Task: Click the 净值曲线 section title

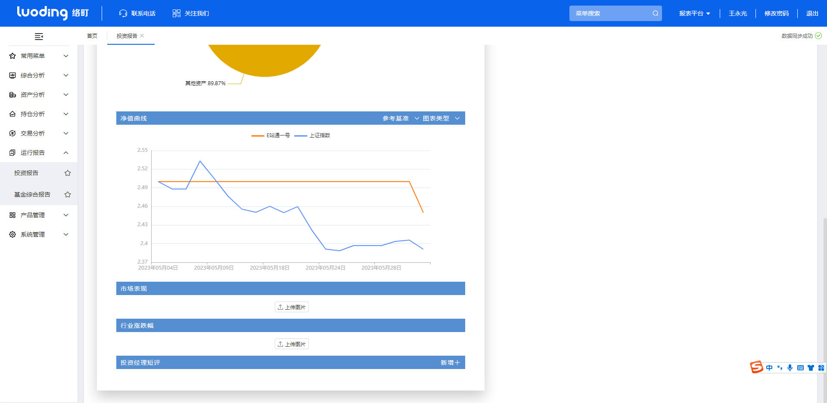Action: click(134, 118)
